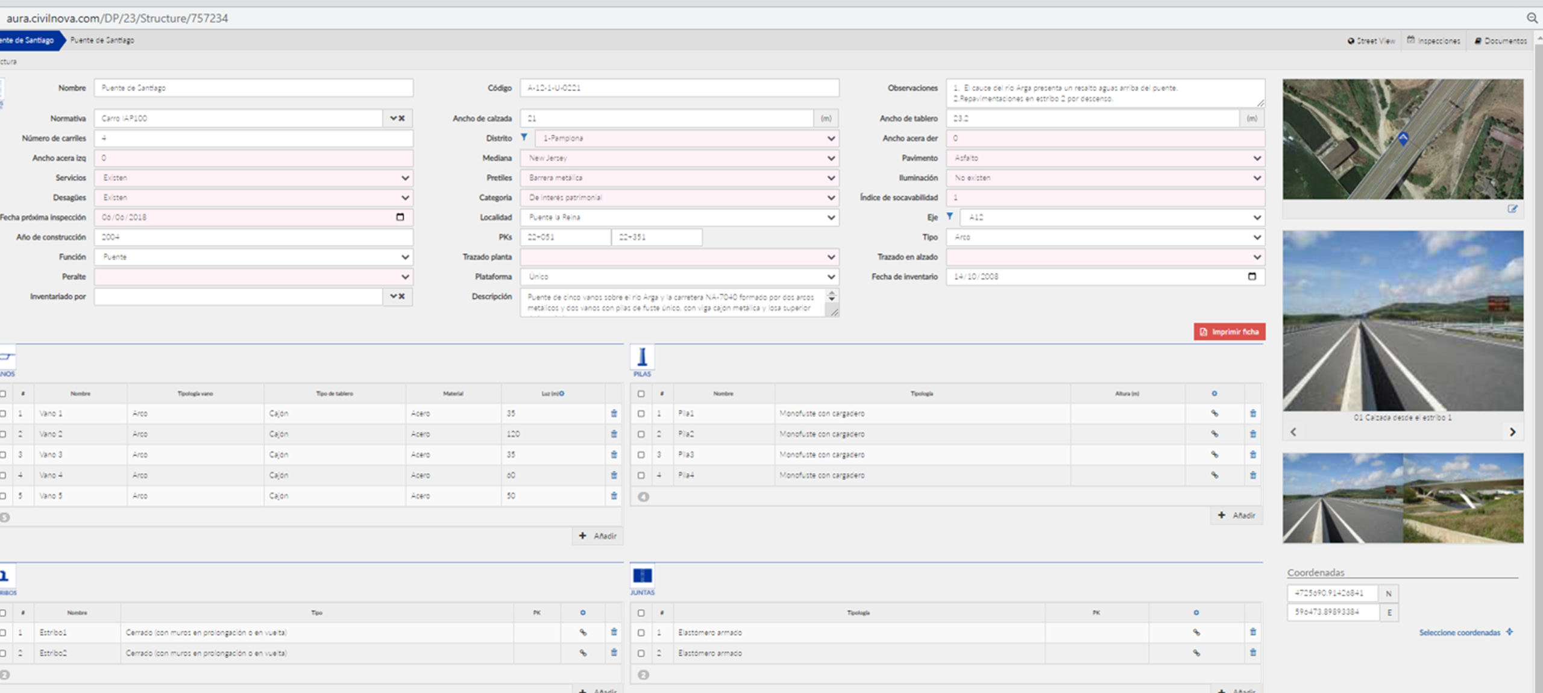Open link icon for Pila1 row
The image size is (1543, 693).
click(x=1215, y=413)
